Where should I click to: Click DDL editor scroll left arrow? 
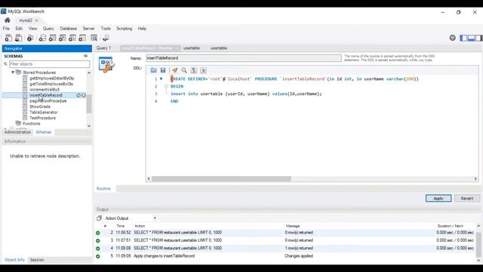pyautogui.click(x=149, y=179)
